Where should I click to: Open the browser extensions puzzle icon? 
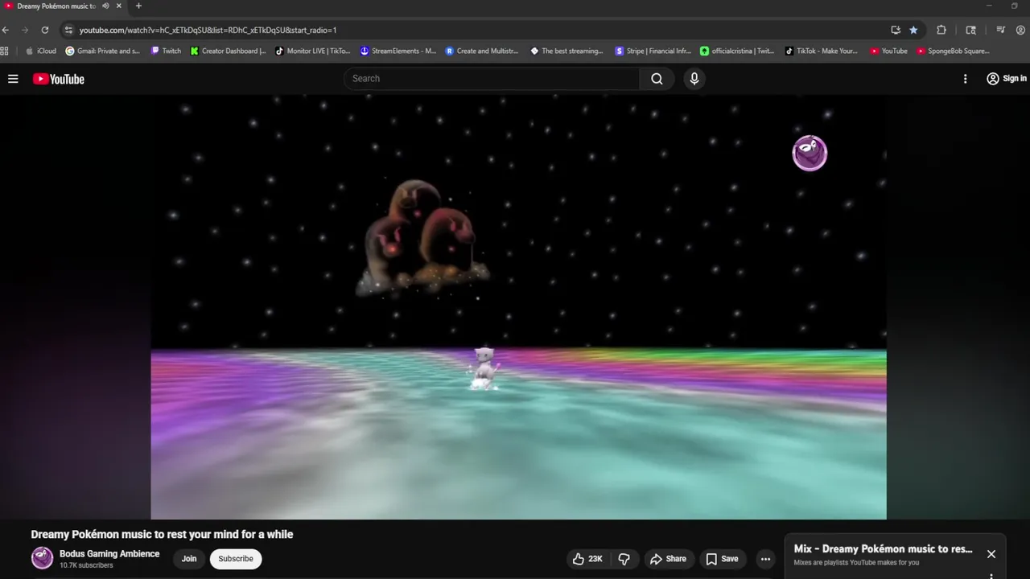[x=941, y=30]
